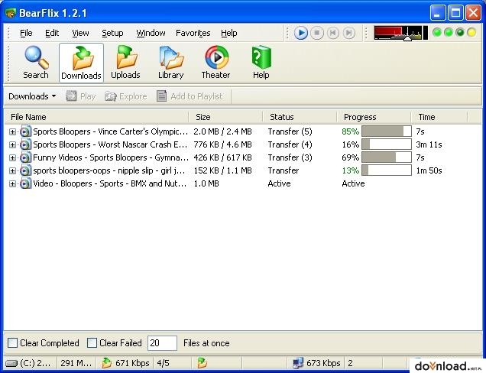Click the 4/5 status bar entry

(163, 363)
